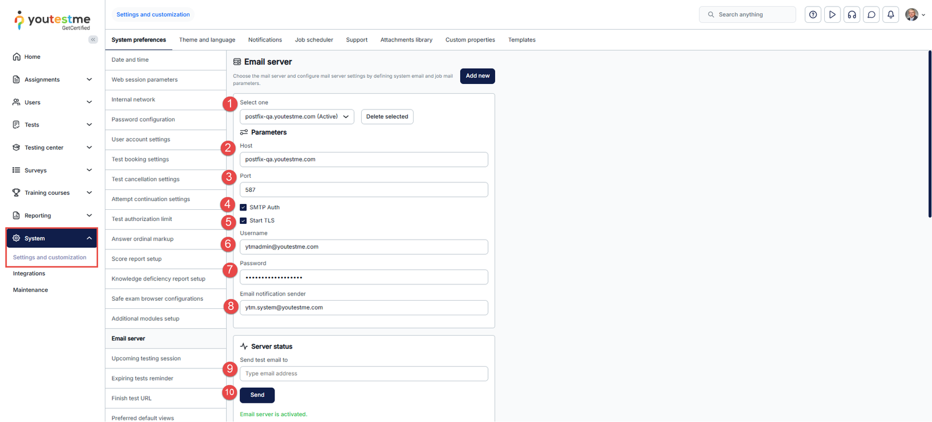Open Test booking settings
This screenshot has height=422, width=932.
point(165,159)
